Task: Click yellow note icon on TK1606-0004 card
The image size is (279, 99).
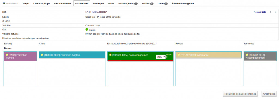Action: 111,55
